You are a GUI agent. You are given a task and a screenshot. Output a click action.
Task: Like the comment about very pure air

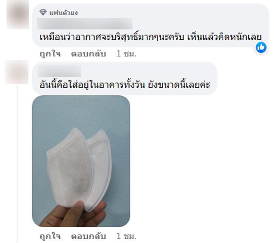(50, 54)
